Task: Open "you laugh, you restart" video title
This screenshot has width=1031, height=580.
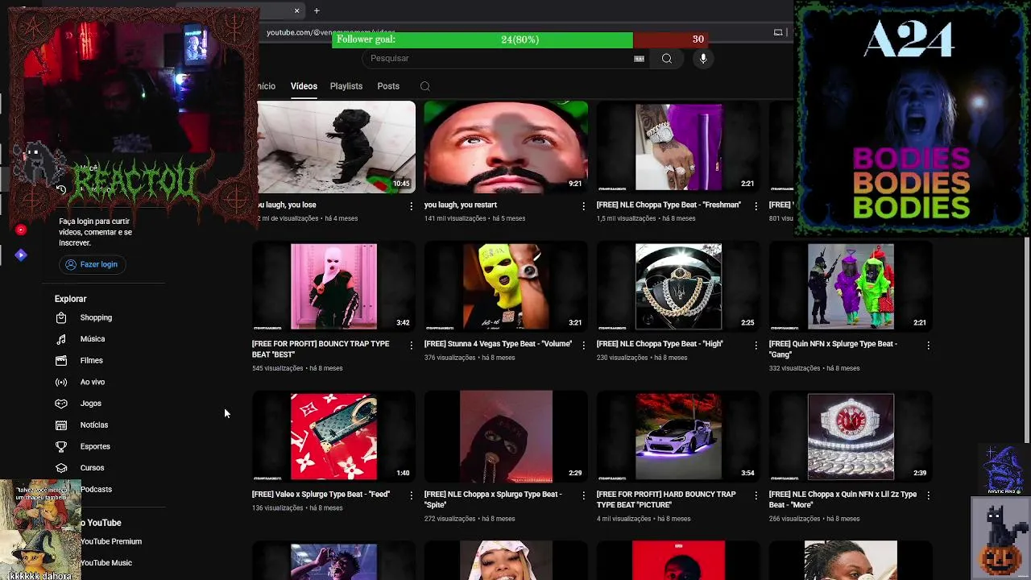Action: click(461, 205)
